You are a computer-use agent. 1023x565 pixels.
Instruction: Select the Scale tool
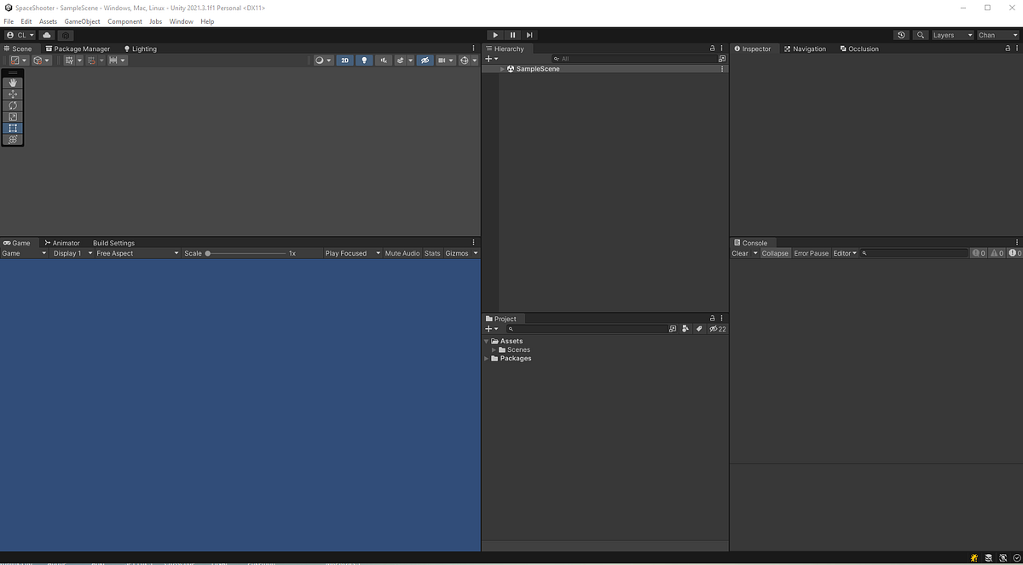pyautogui.click(x=12, y=117)
